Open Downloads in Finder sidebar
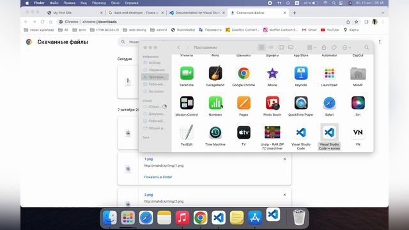The width and height of the screenshot is (409, 230). [155, 91]
